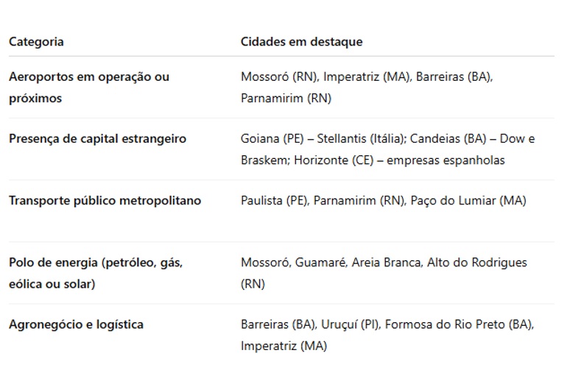Click the "Polo de energia" category cell
Viewport: 581px width, 392px height.
[x=95, y=273]
